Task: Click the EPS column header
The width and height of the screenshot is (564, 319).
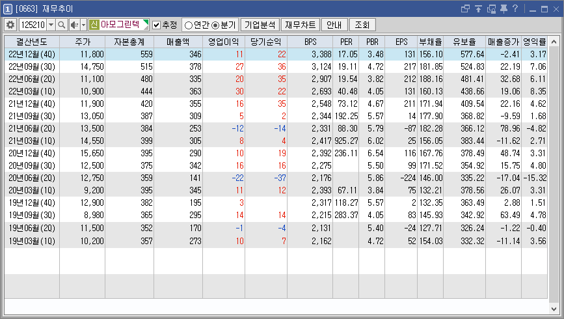Action: (401, 42)
